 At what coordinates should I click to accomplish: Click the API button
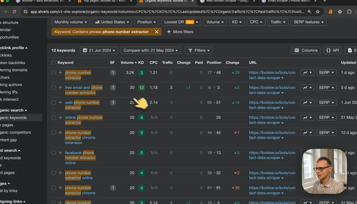333,50
